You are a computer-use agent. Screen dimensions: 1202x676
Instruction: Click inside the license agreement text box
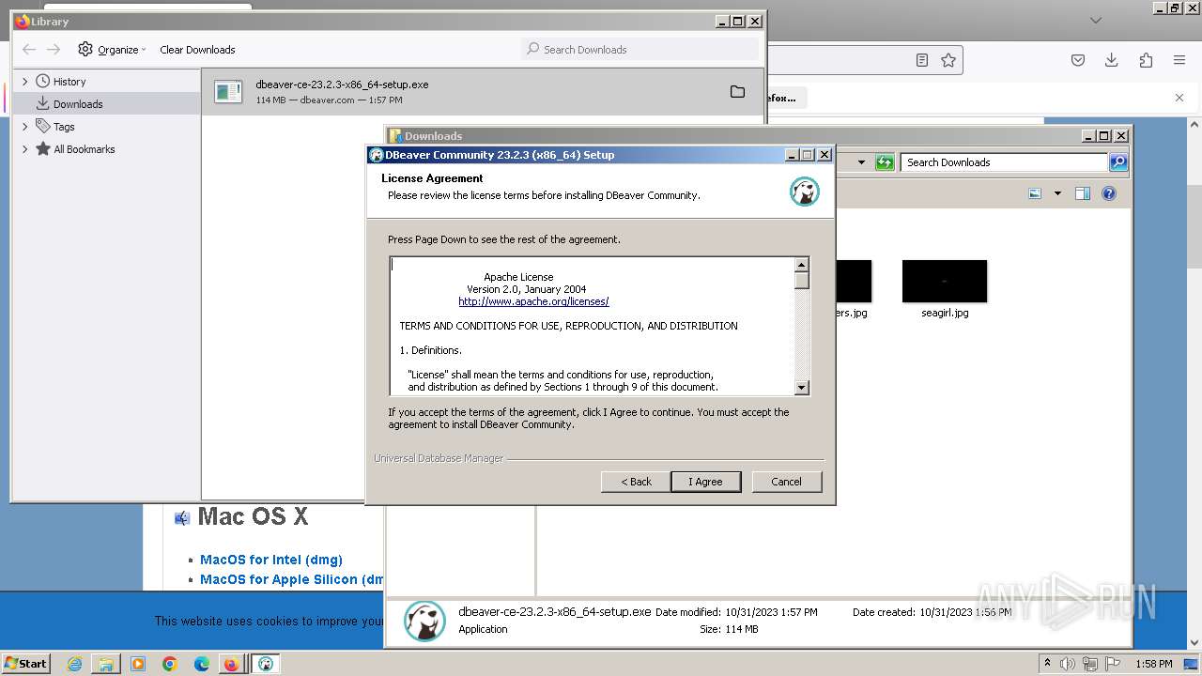click(592, 326)
